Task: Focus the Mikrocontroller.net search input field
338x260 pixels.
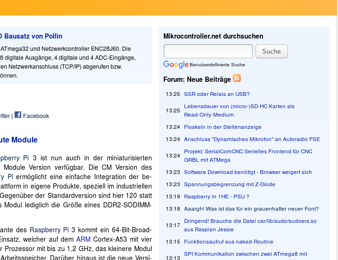Action: tap(208, 51)
